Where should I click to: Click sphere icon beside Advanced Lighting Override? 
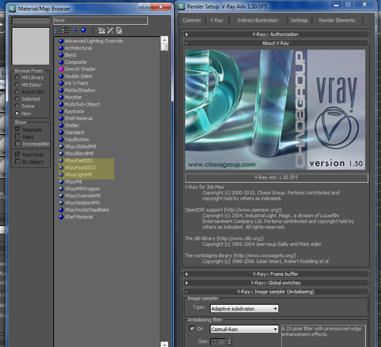(61, 41)
